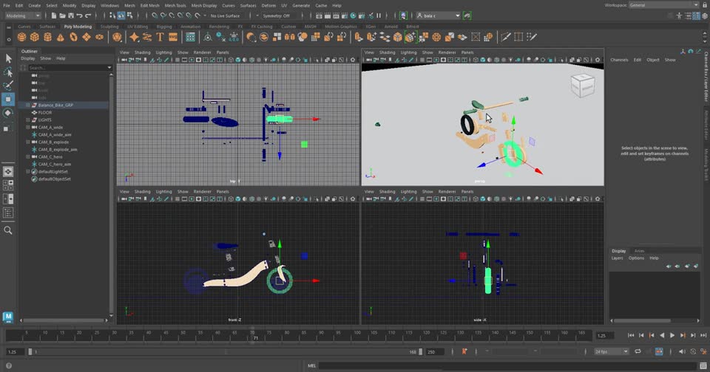The width and height of the screenshot is (710, 372).
Task: Choose the Scale tool in the toolbox
Action: (x=8, y=128)
